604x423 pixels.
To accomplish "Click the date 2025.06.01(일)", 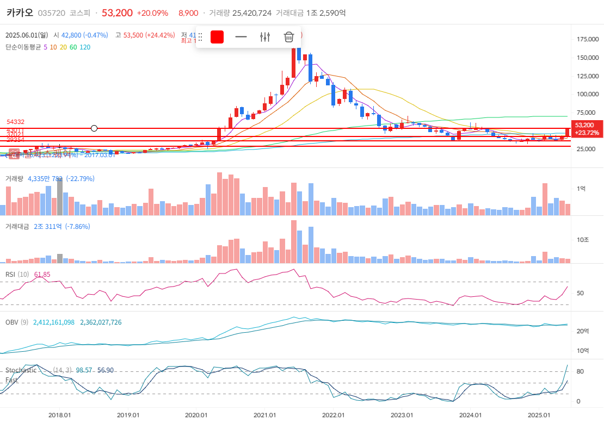I will pyautogui.click(x=27, y=35).
